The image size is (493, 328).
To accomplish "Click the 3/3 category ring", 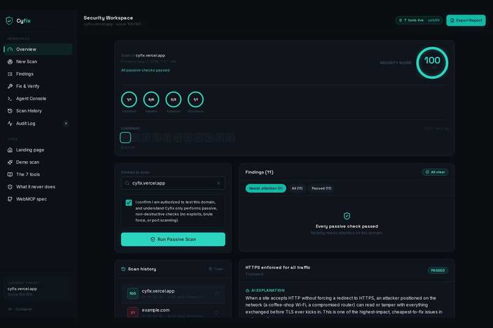I will point(174,100).
